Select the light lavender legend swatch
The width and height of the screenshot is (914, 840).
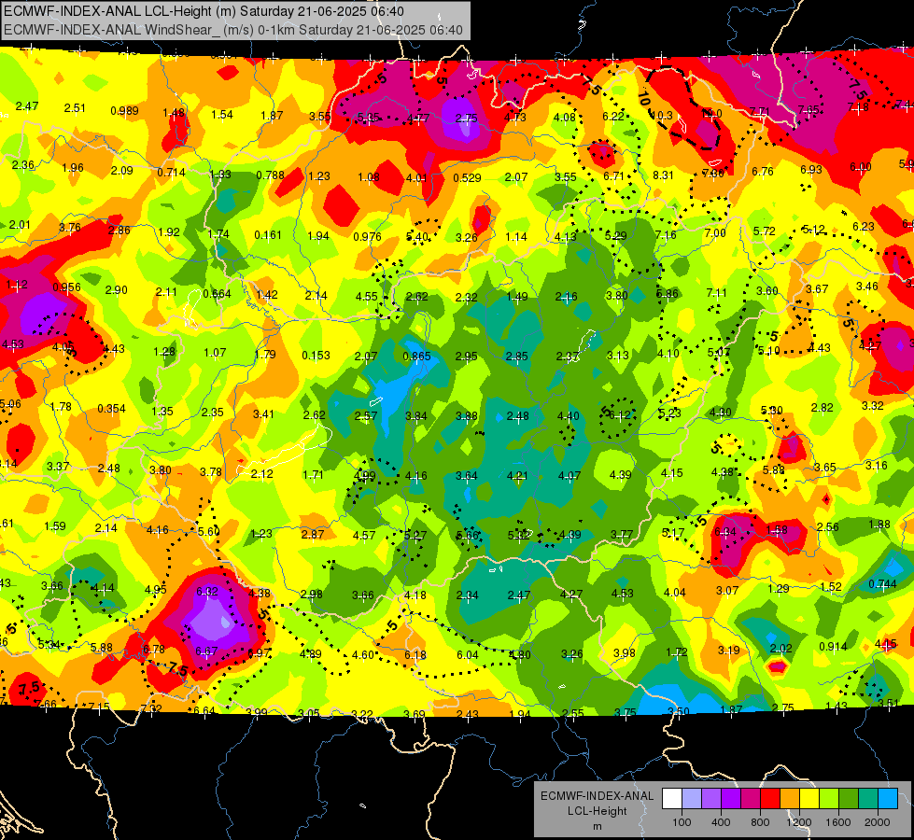[x=692, y=799]
